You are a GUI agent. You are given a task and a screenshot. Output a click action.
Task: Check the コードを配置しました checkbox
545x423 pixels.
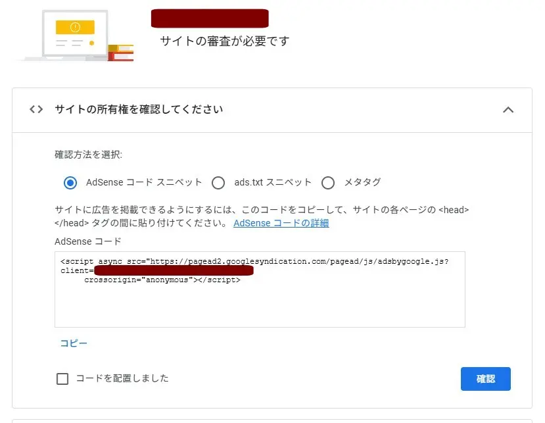click(62, 378)
